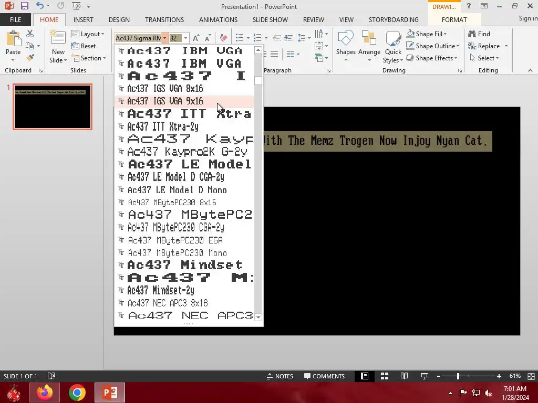This screenshot has height=403, width=538.
Task: Switch to the INSERT tab
Action: click(x=83, y=19)
